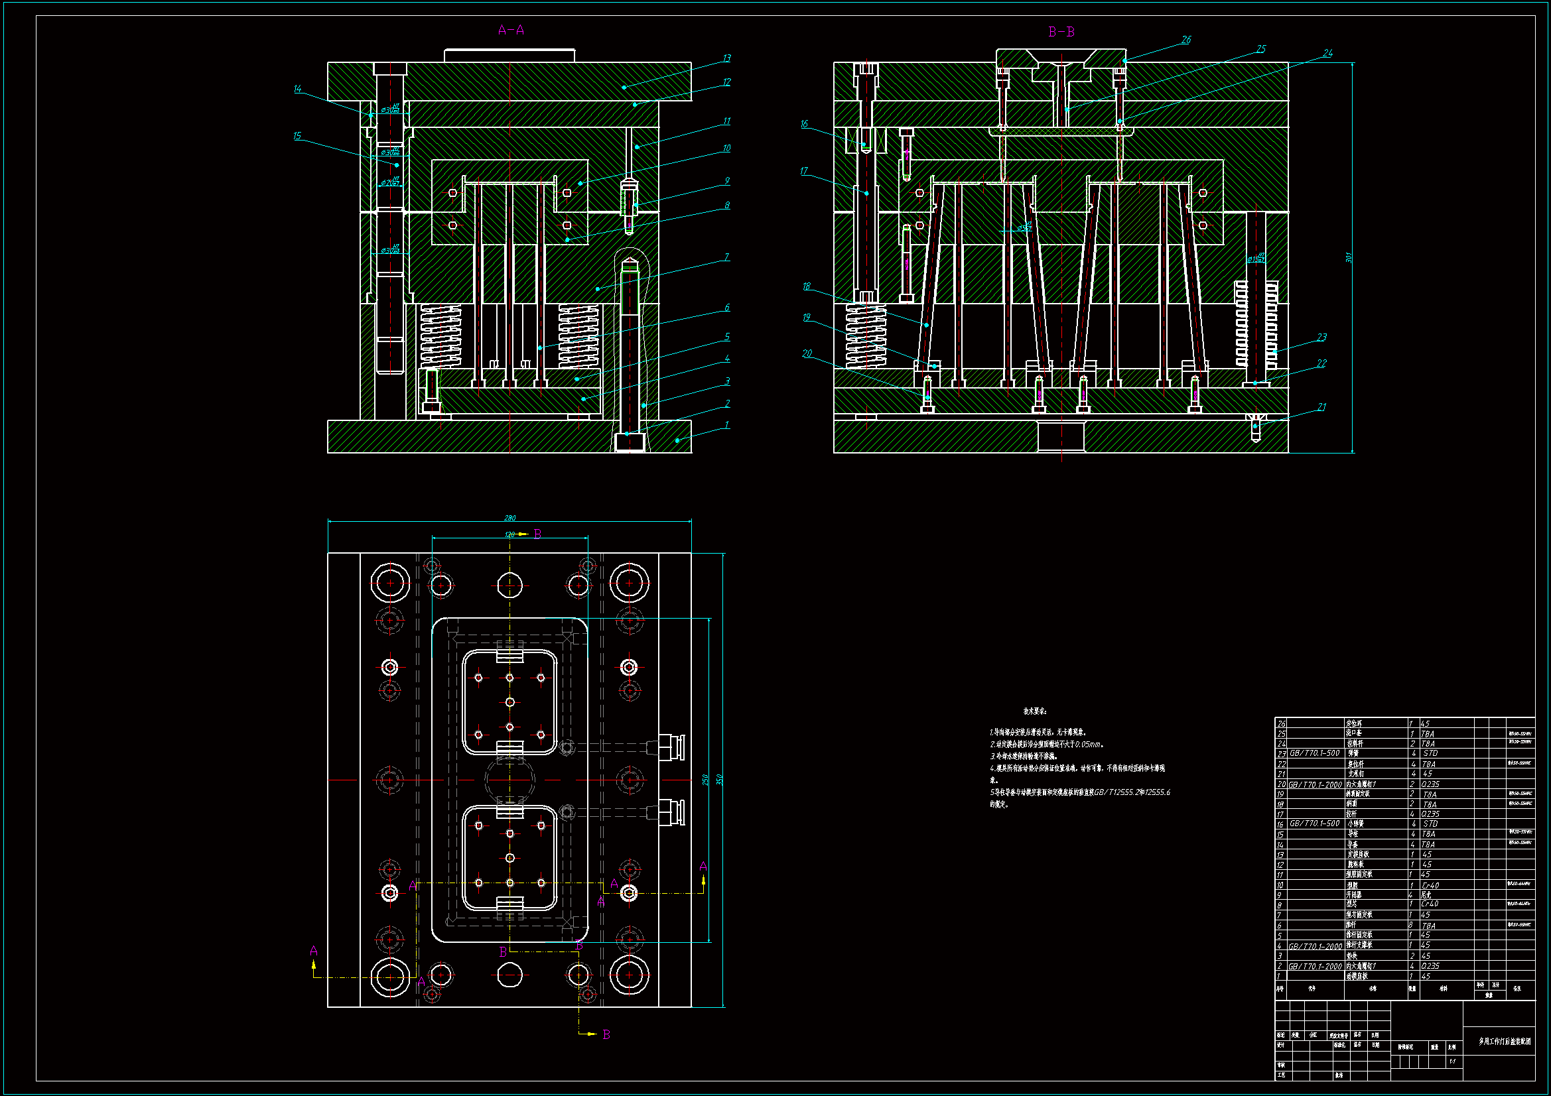Click GB/T70.1-500 standard cell in row 23

coord(1315,753)
